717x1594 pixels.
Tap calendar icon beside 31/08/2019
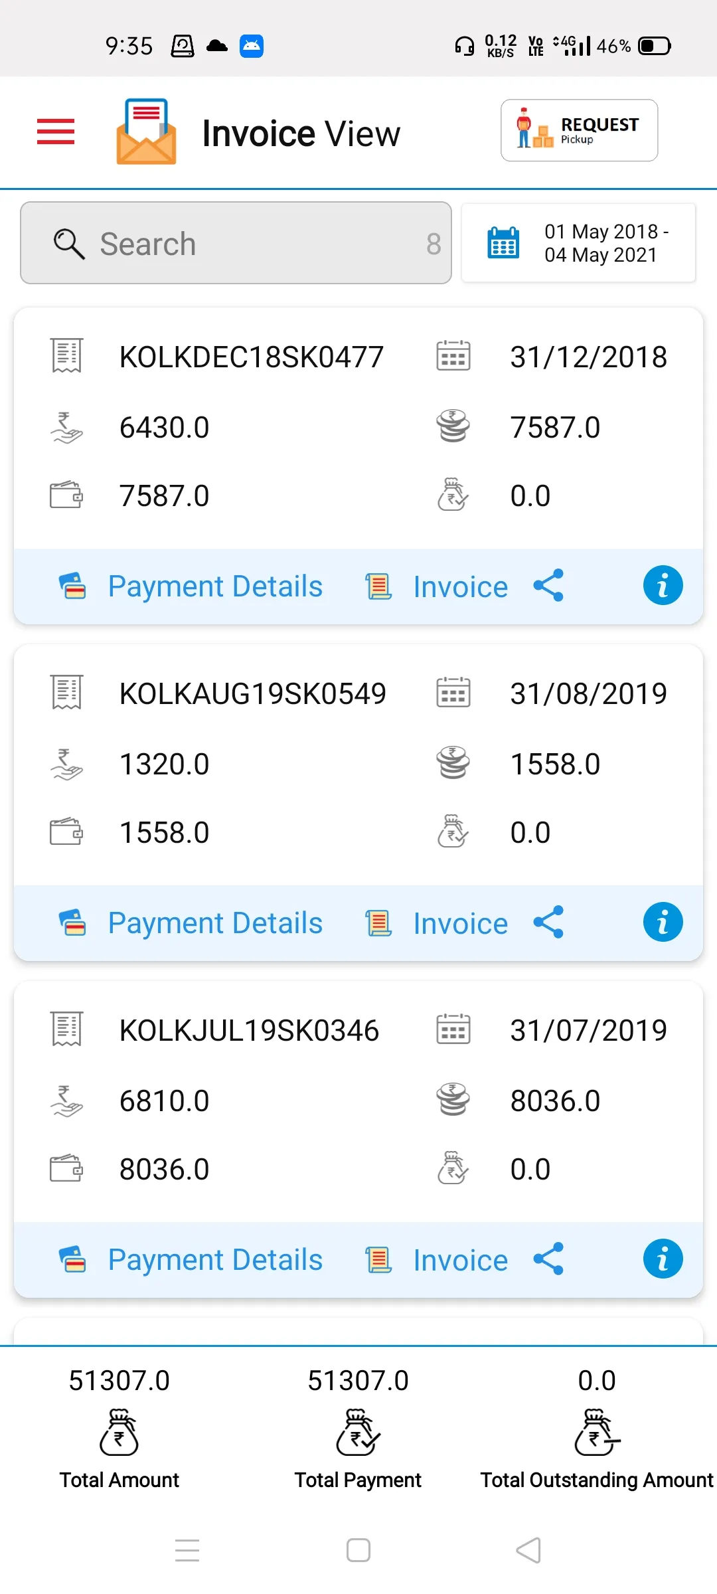[453, 693]
